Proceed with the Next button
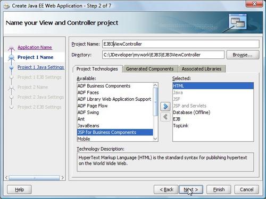Viewport: 266px width, 199px height. pyautogui.click(x=191, y=189)
